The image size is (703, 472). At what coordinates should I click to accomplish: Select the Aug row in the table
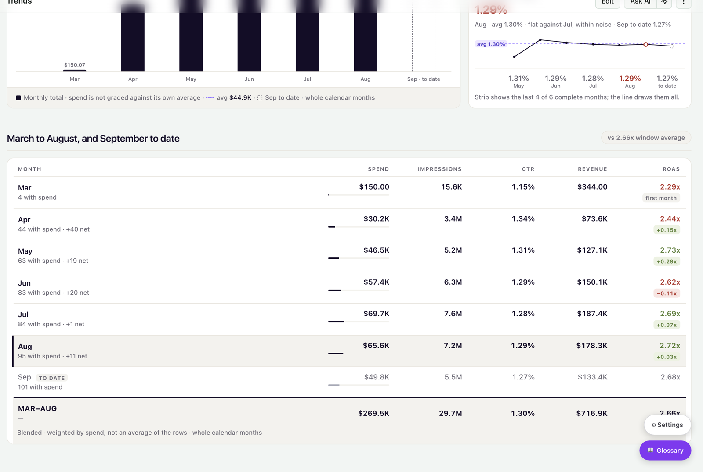tap(349, 351)
